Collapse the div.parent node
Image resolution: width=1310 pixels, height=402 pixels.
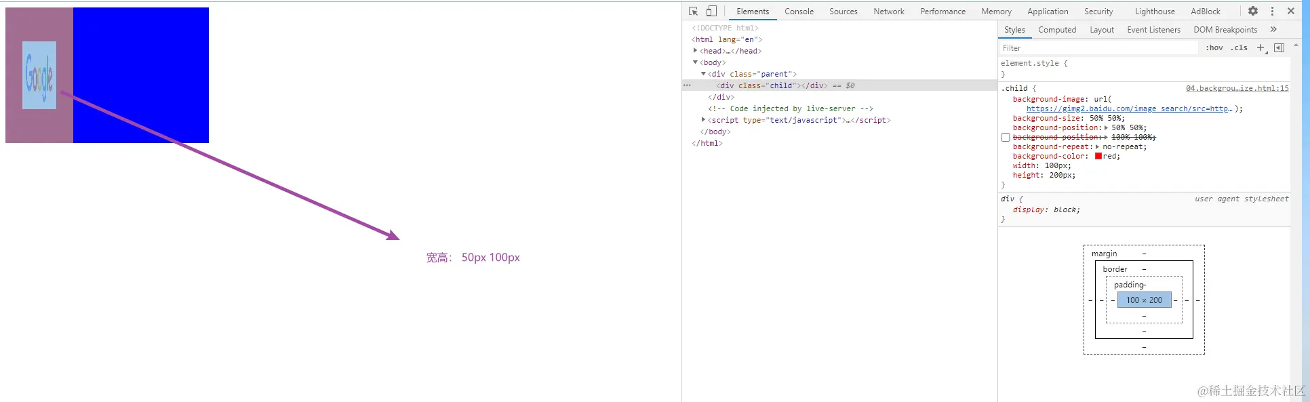pyautogui.click(x=703, y=74)
